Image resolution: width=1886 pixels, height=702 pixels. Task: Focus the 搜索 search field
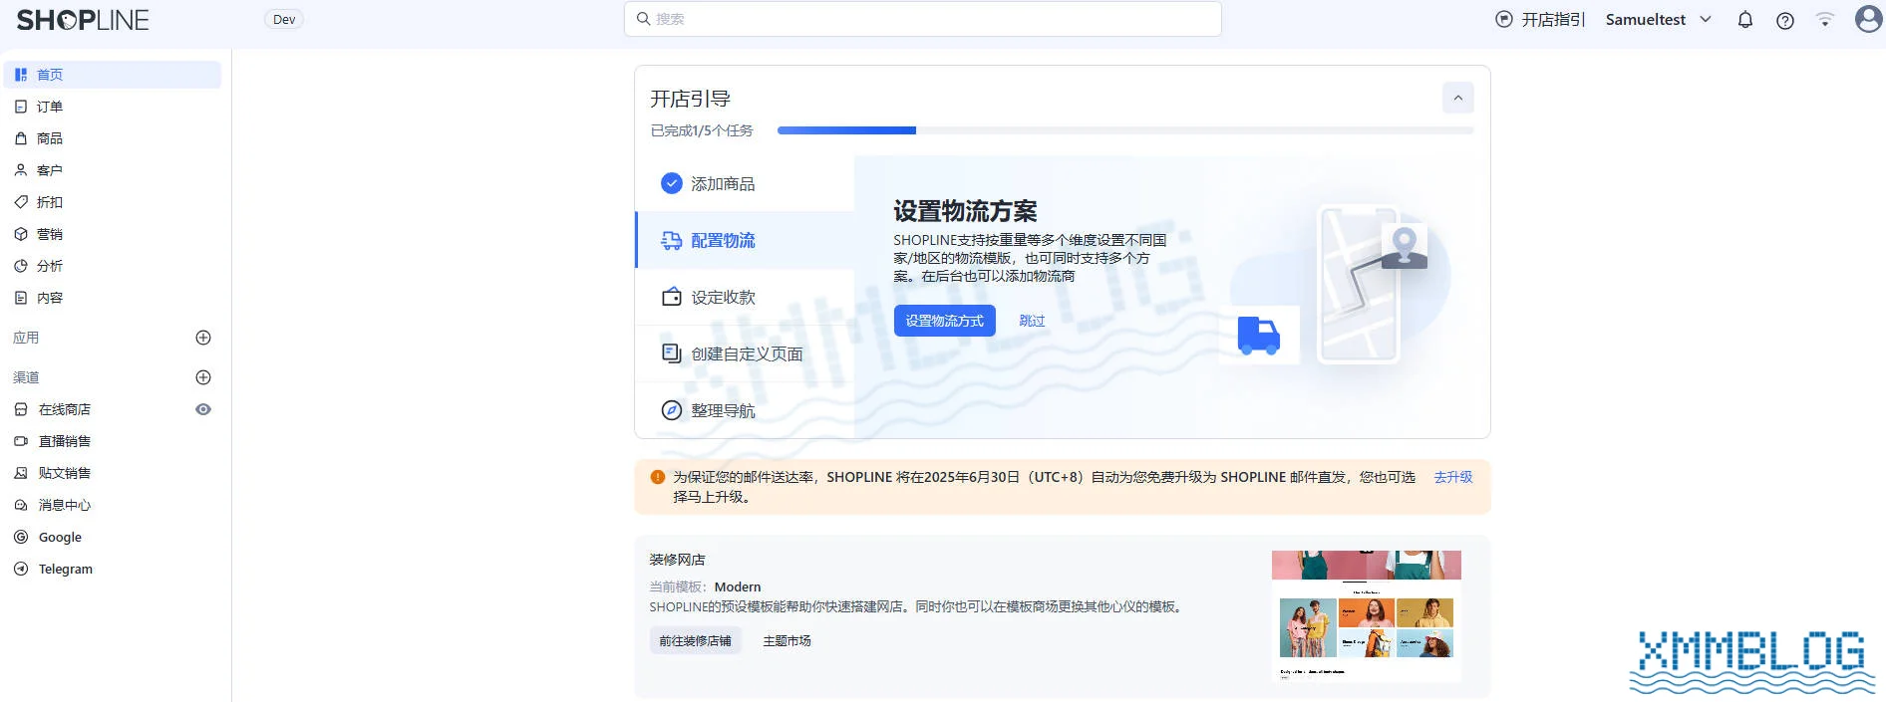click(x=922, y=19)
